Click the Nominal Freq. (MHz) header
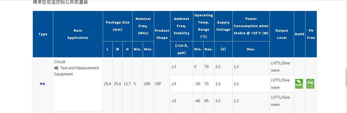Screen dimensions: 347x113 coord(143,26)
